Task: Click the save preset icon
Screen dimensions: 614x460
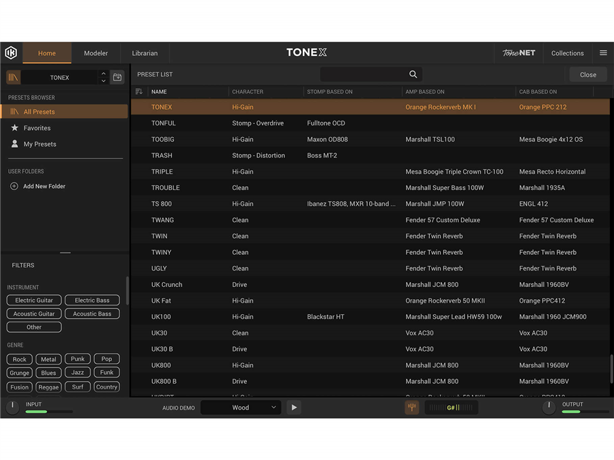Action: click(x=117, y=78)
